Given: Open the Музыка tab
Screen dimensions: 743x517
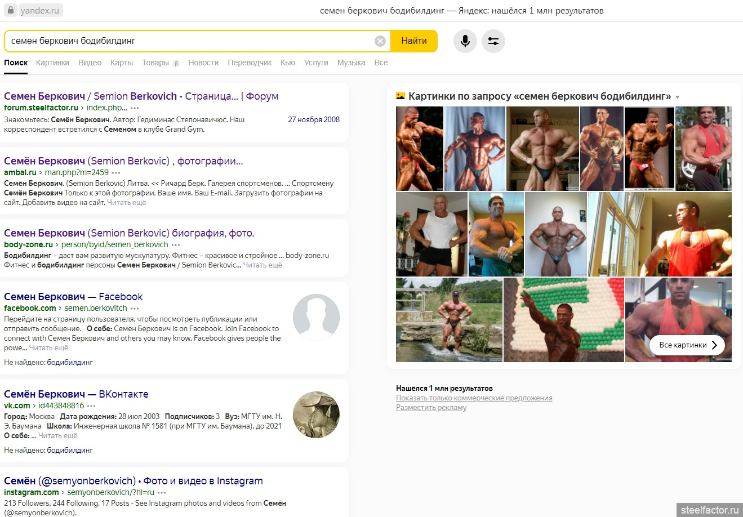Looking at the screenshot, I should [x=351, y=63].
